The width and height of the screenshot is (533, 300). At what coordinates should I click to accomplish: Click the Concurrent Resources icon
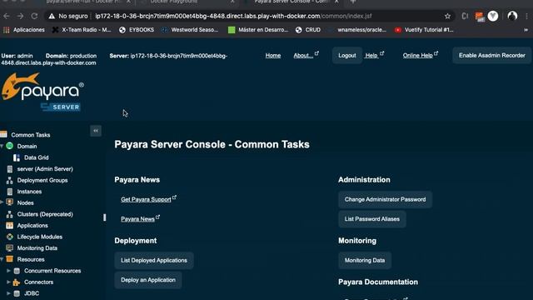(17, 271)
